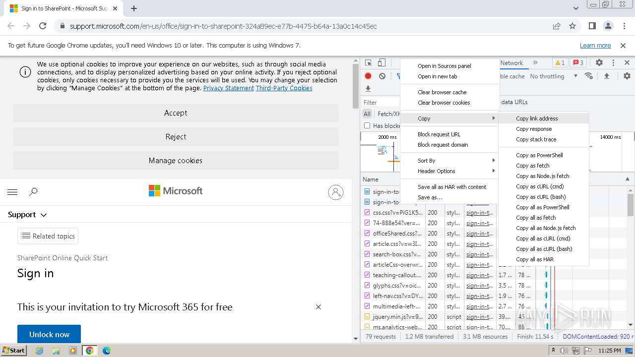Click the import HAR upload arrow icon
Image resolution: width=635 pixels, height=357 pixels.
pos(606,76)
